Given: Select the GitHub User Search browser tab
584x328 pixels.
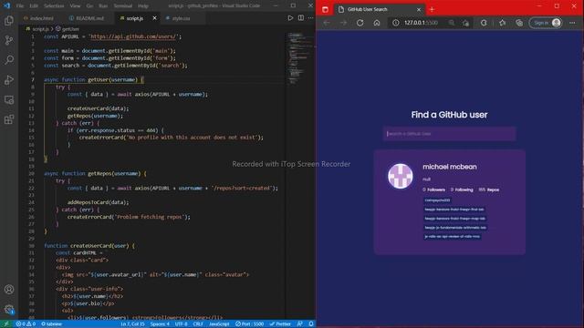Looking at the screenshot, I should click(380, 9).
